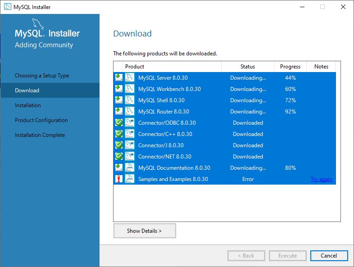
Task: Click the MySQL Installer title bar app icon
Action: [x=8, y=7]
